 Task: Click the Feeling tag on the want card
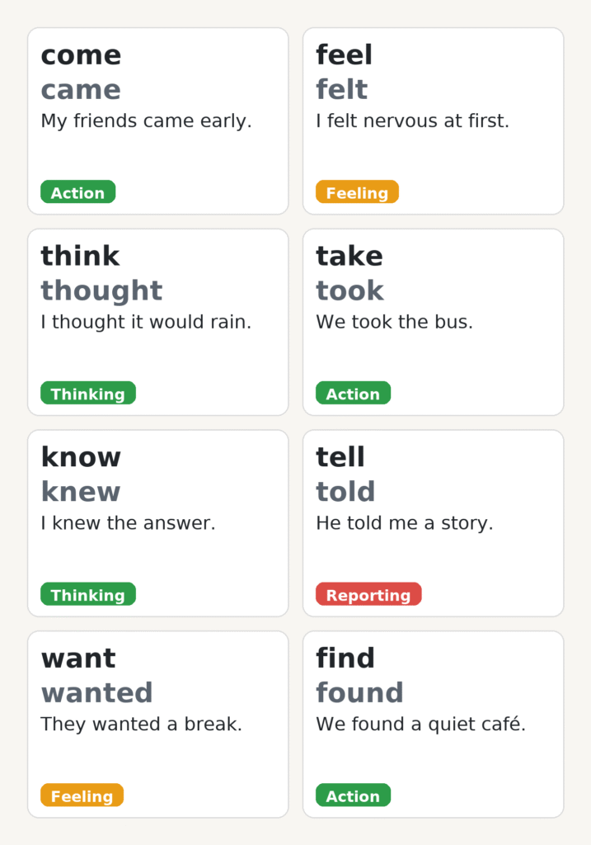click(x=82, y=796)
